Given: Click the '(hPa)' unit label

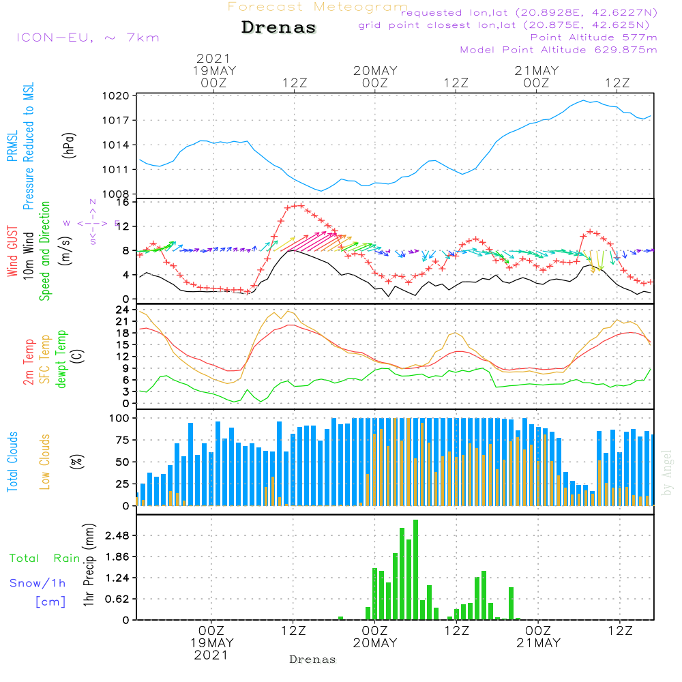Looking at the screenshot, I should pyautogui.click(x=69, y=145).
